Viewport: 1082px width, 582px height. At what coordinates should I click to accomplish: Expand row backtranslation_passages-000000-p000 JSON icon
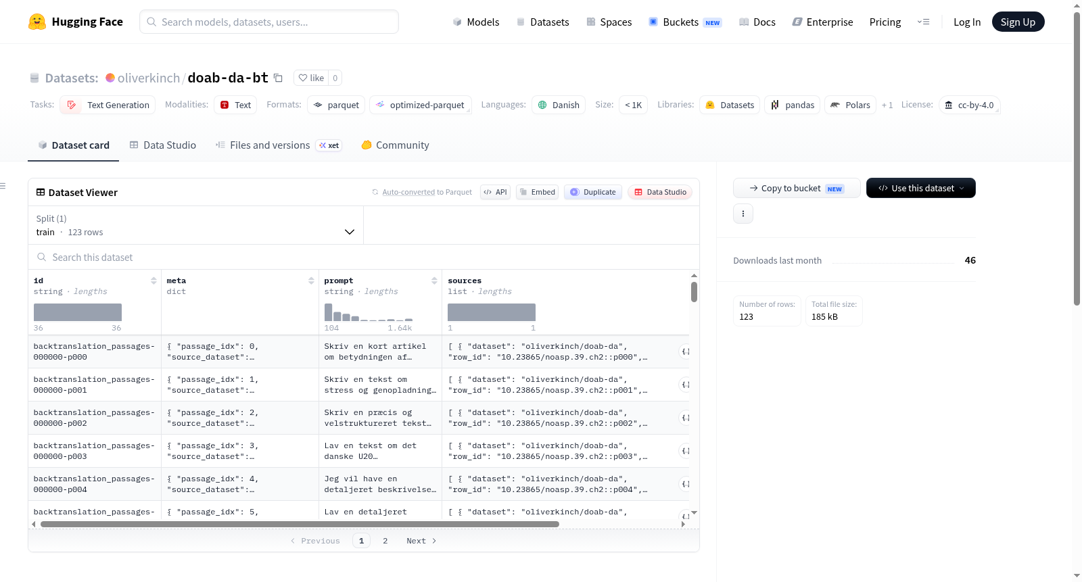684,351
